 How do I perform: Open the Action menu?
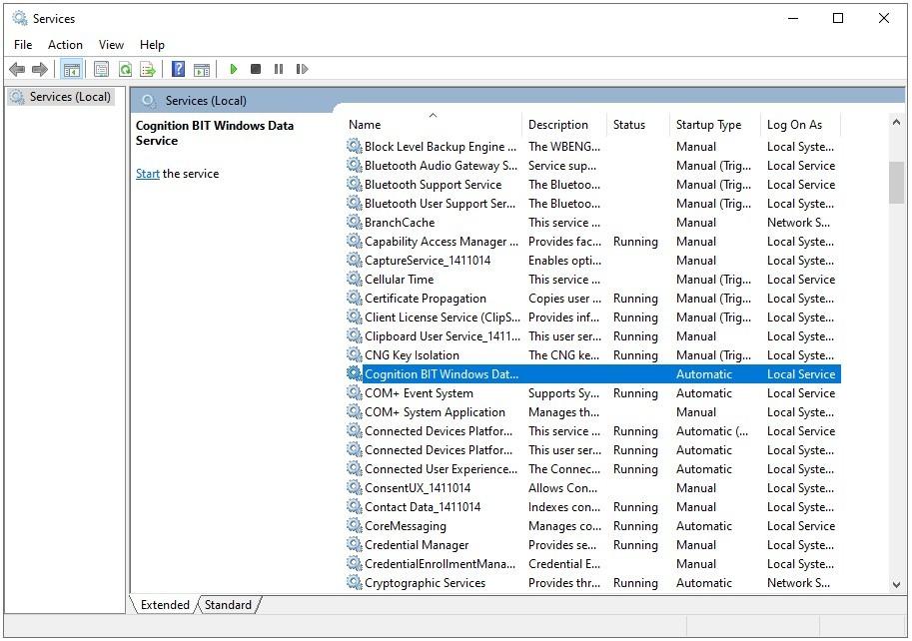tap(65, 44)
